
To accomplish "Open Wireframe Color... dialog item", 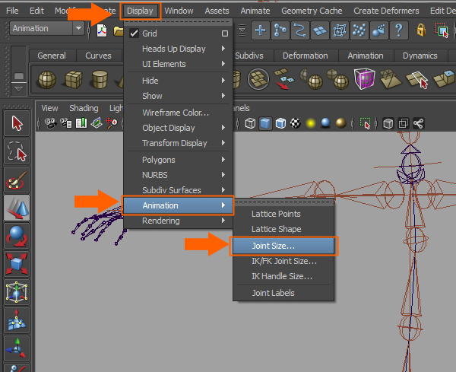I will click(178, 113).
